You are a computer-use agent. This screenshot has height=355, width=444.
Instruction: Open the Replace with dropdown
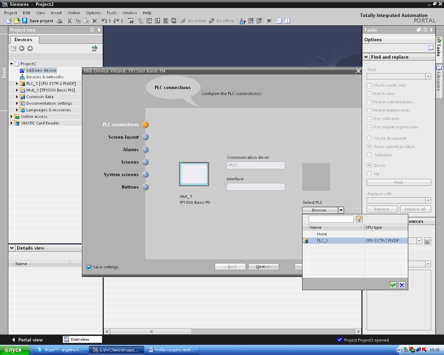[428, 200]
